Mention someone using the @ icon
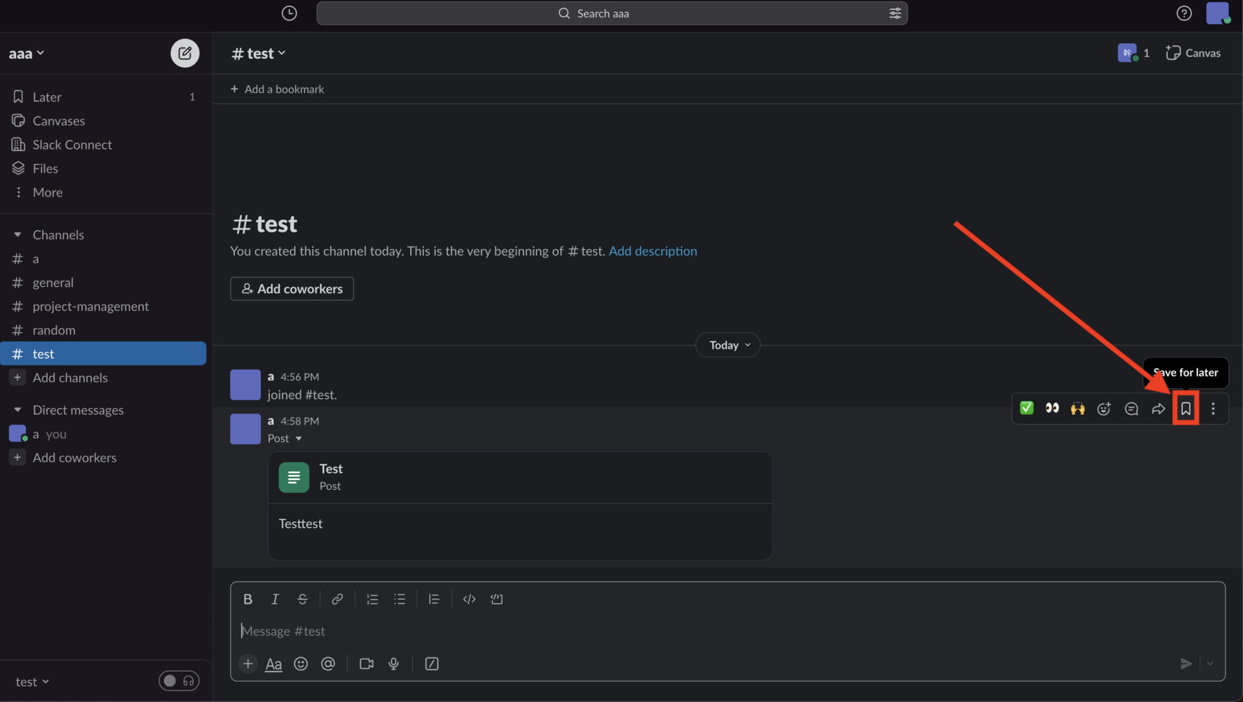The width and height of the screenshot is (1243, 702). coord(328,664)
